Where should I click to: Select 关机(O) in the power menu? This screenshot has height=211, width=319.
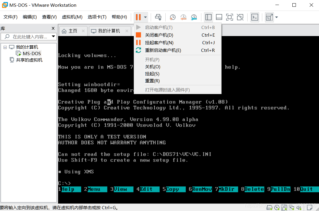[x=177, y=67]
